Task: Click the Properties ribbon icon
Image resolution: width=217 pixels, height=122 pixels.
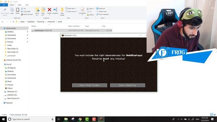Action: click(82, 11)
